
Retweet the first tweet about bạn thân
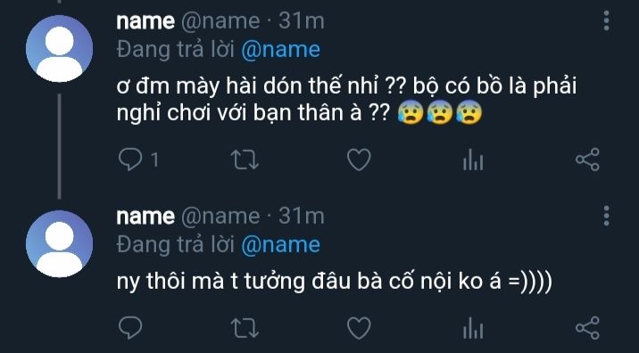(245, 160)
